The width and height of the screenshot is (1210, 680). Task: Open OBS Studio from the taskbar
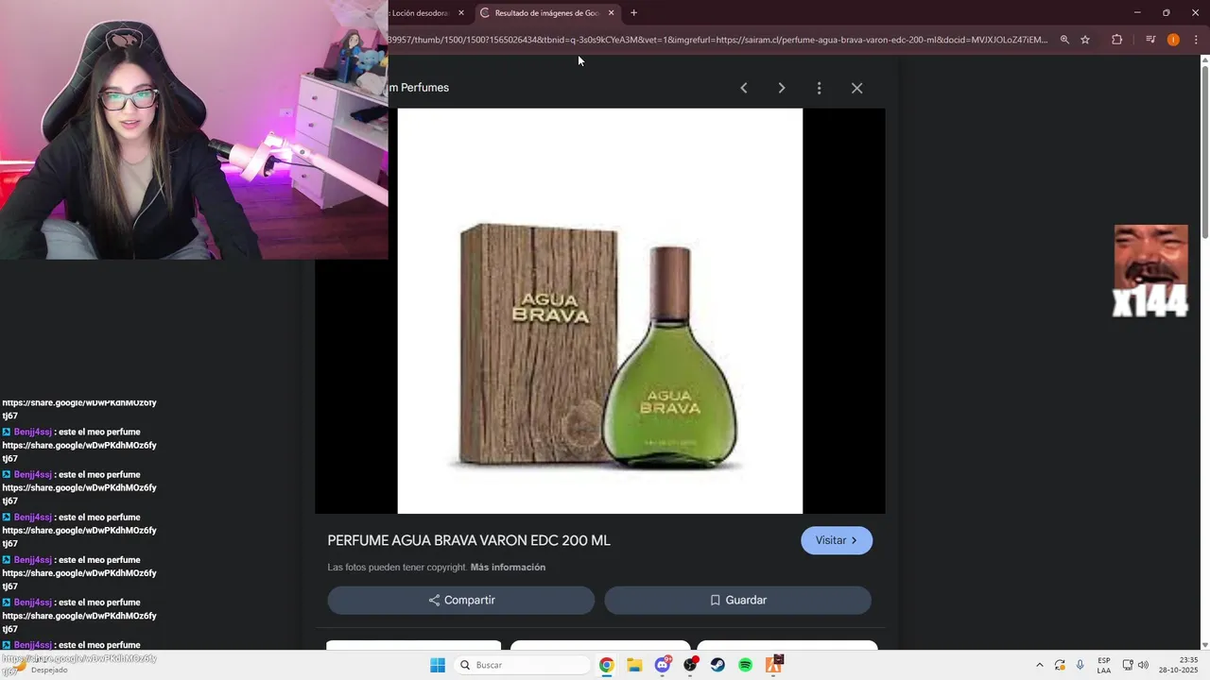690,665
